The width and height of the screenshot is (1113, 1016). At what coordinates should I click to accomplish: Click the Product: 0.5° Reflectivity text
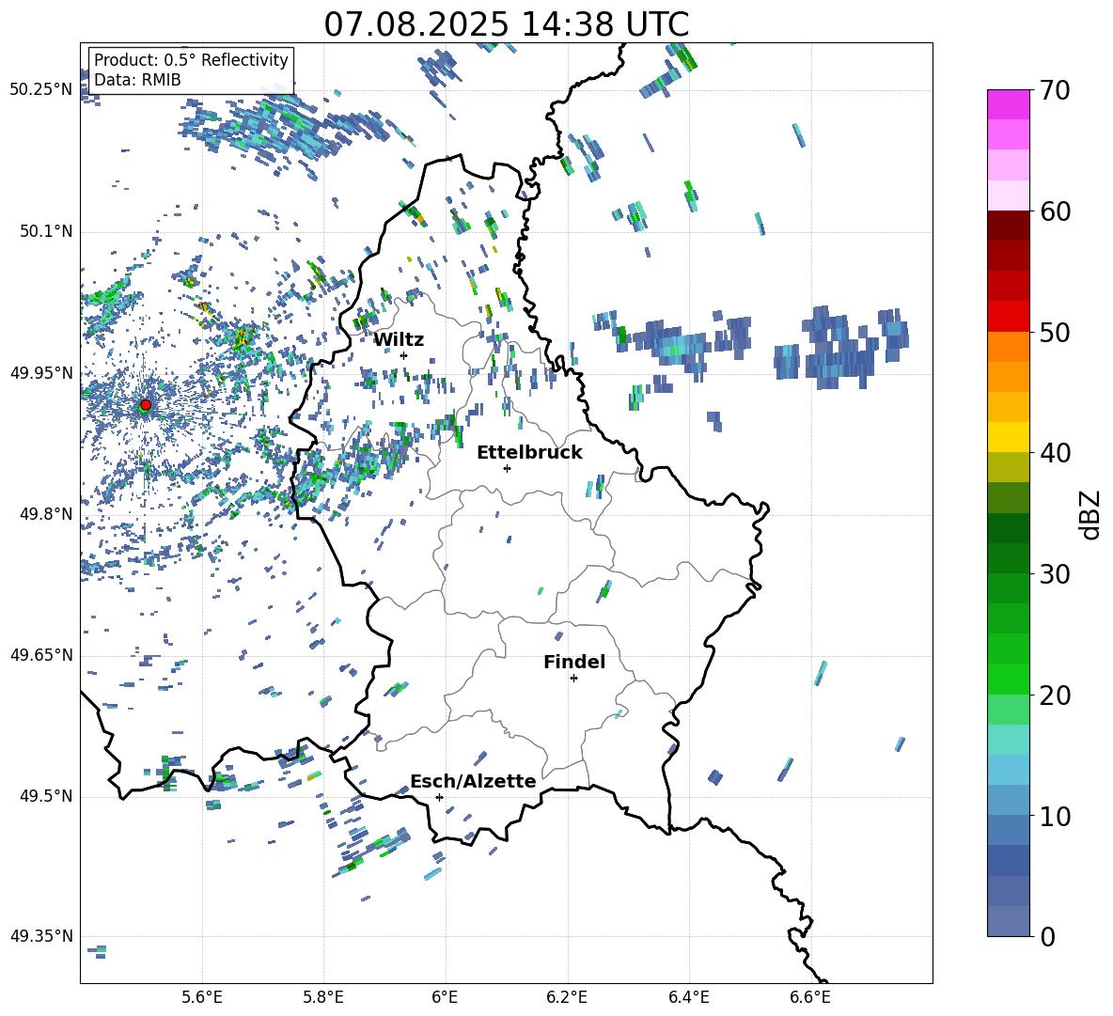click(191, 59)
